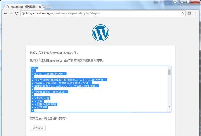This screenshot has width=201, height=136.
Task: Open a new tab
Action: click(47, 7)
